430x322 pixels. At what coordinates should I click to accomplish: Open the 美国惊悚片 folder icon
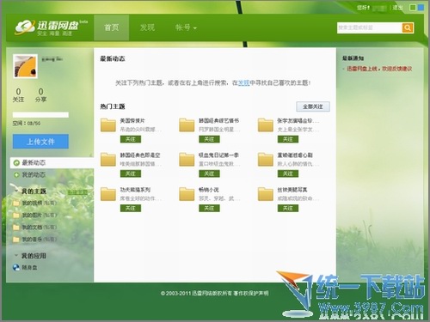(x=108, y=125)
